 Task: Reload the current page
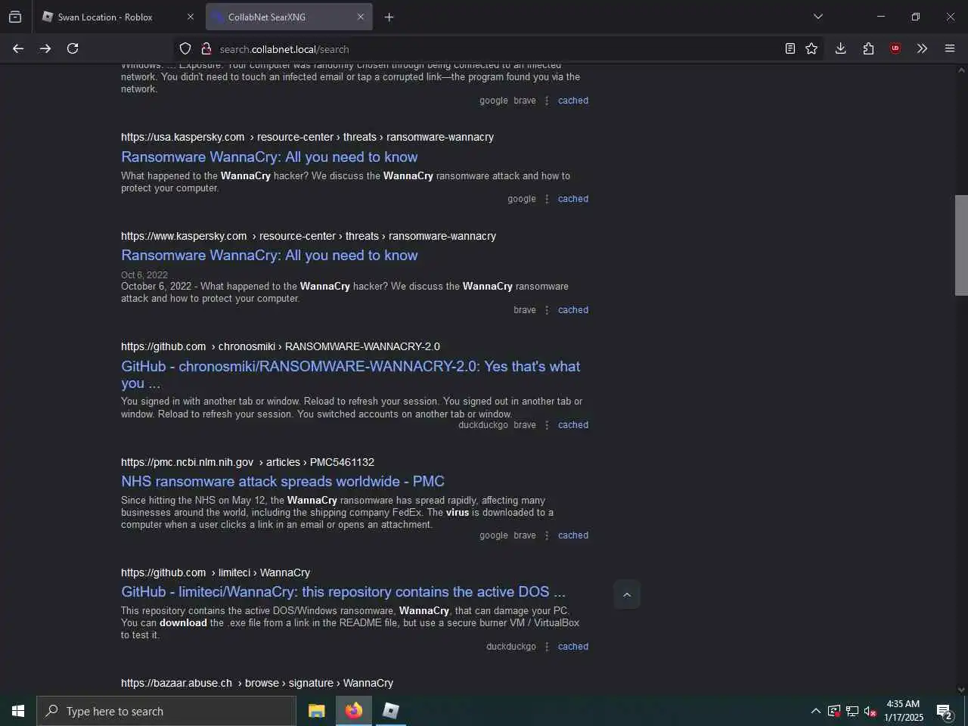(x=73, y=48)
